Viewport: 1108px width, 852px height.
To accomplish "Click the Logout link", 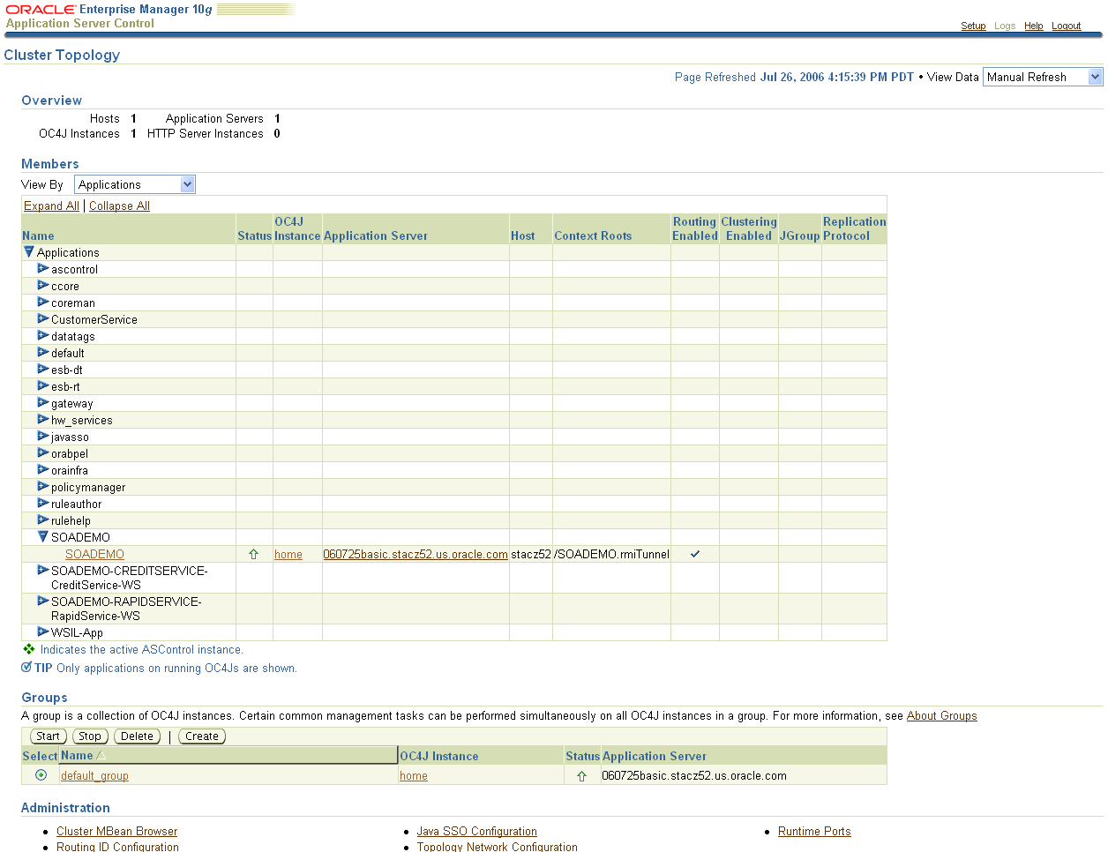I will (1066, 26).
